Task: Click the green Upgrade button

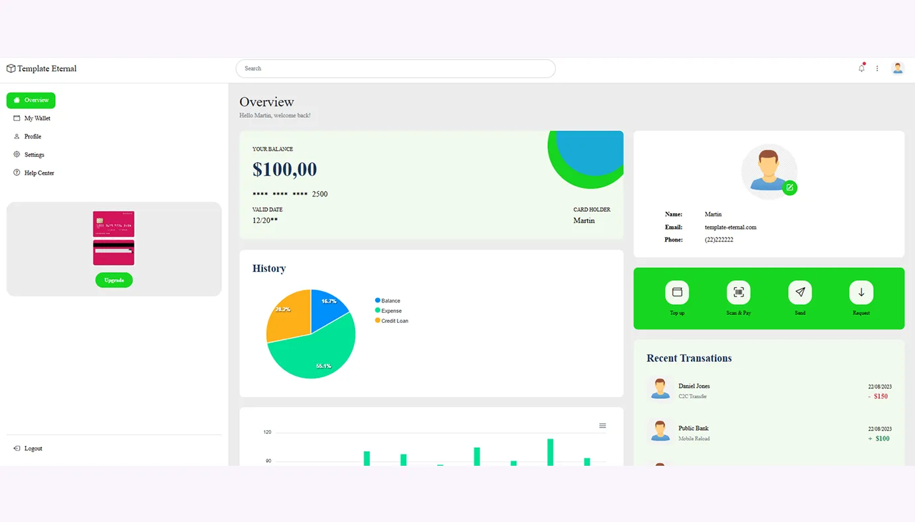Action: coord(114,281)
